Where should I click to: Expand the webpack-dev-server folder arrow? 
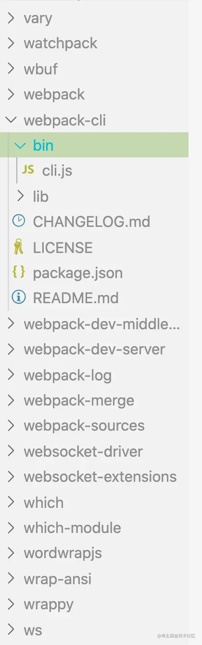(x=11, y=349)
